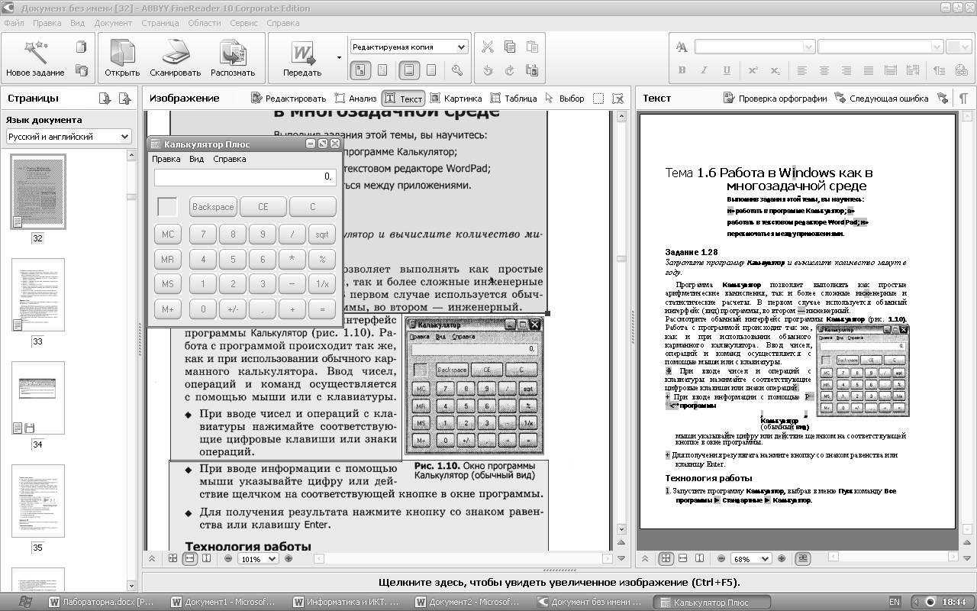Click the Редактировать image tool
The image size is (977, 611).
pos(288,99)
